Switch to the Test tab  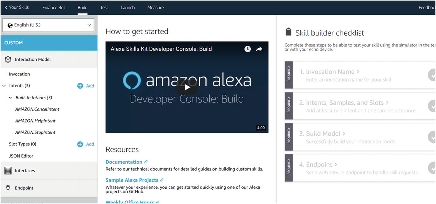[x=104, y=7]
